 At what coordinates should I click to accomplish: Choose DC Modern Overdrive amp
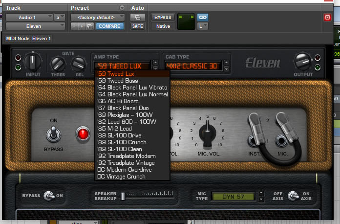click(x=132, y=170)
